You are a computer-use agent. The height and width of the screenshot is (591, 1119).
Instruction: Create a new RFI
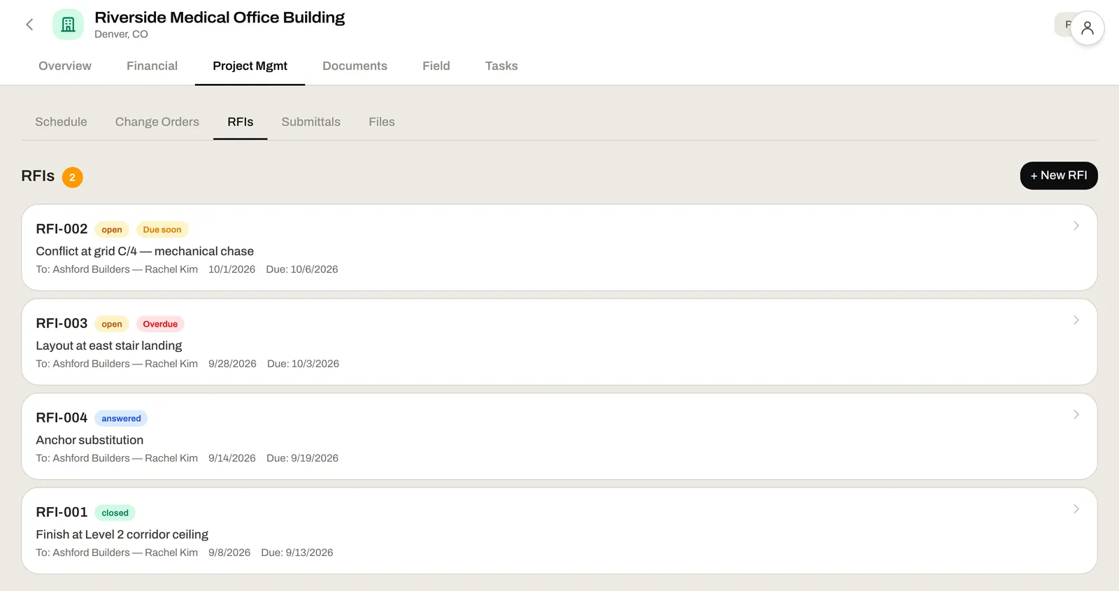click(1058, 176)
